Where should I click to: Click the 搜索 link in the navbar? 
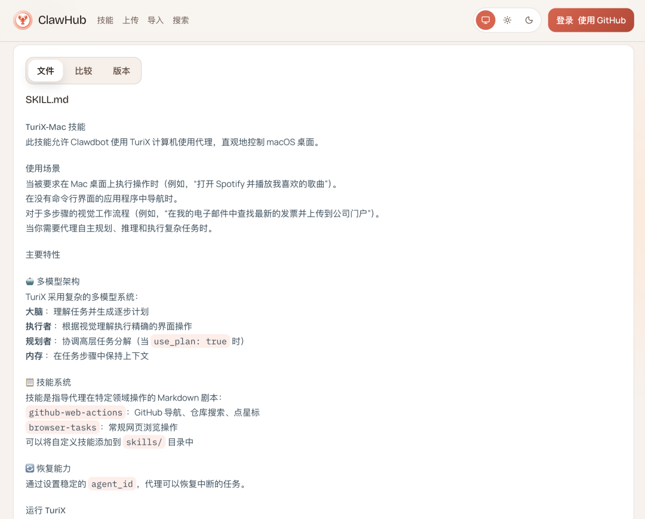(x=180, y=20)
